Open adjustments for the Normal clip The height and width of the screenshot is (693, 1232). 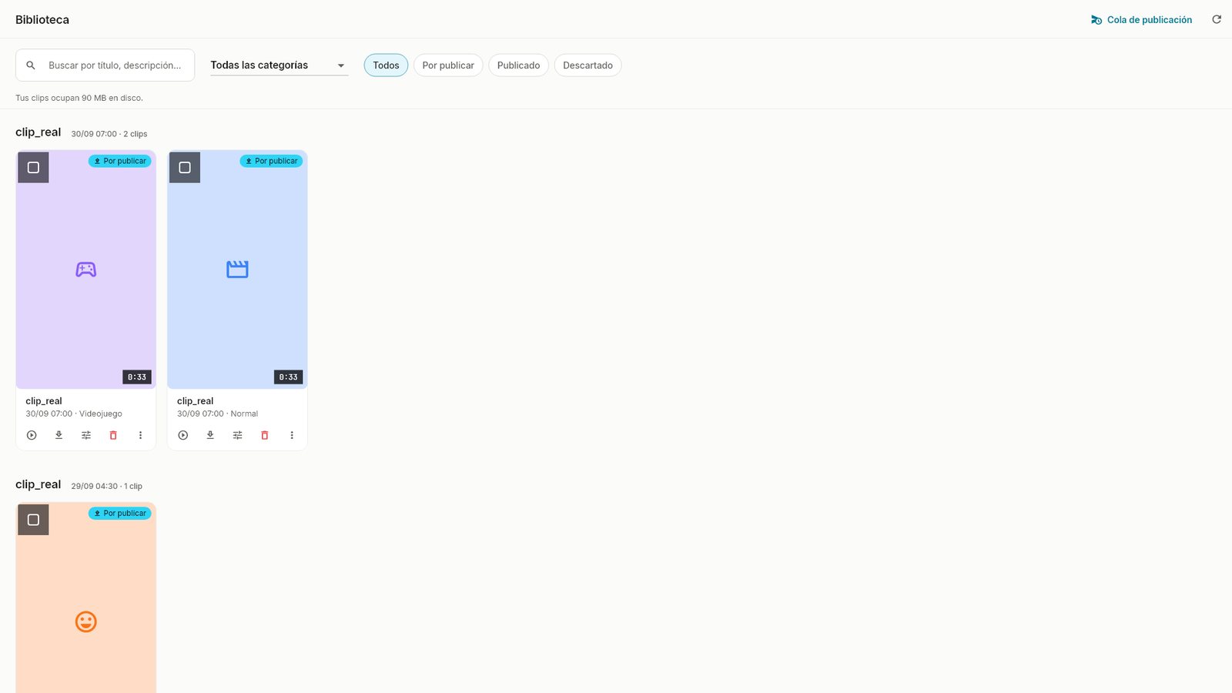pos(237,435)
